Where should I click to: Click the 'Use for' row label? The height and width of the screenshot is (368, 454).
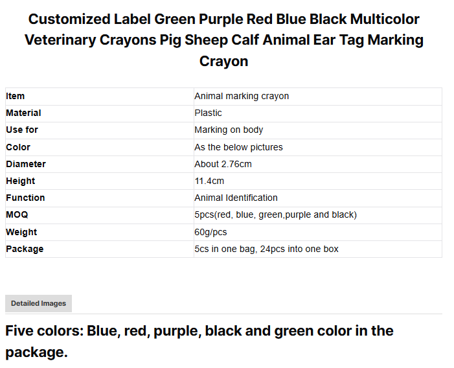pyautogui.click(x=22, y=130)
